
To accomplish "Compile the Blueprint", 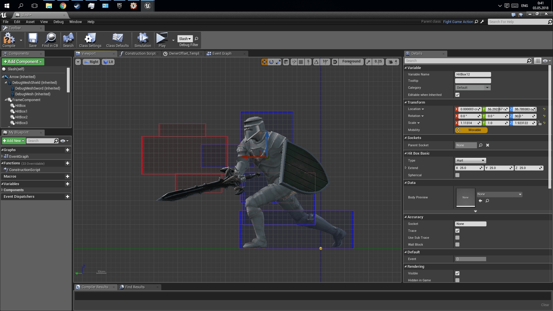I will [x=9, y=40].
